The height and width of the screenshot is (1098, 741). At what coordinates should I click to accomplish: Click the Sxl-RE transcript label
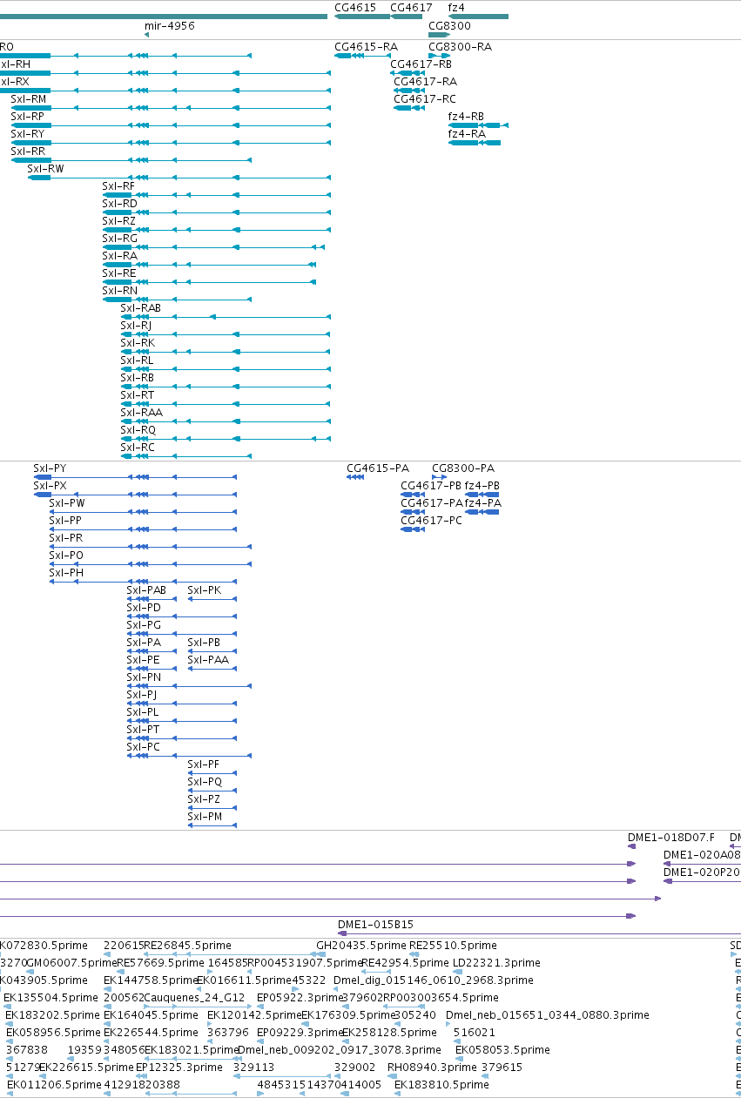coord(119,273)
